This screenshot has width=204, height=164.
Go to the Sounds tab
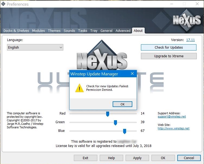click(x=69, y=31)
